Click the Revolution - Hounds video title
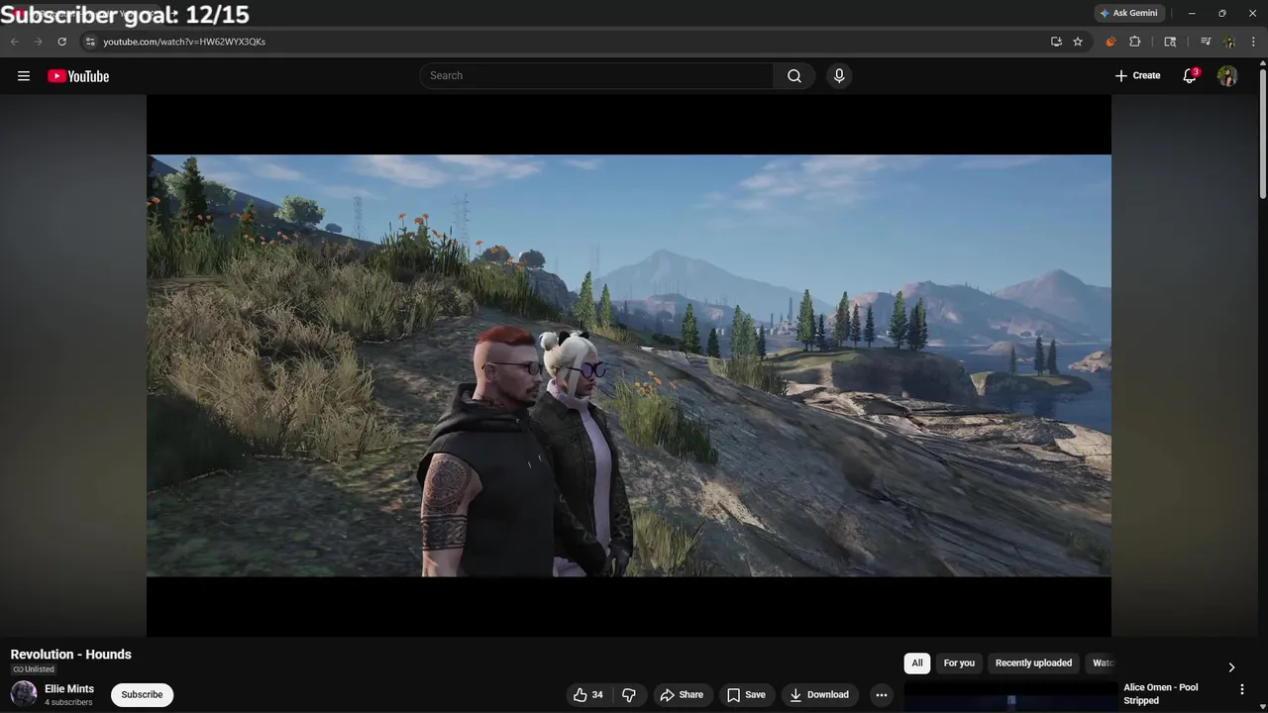The image size is (1268, 713). tap(71, 655)
